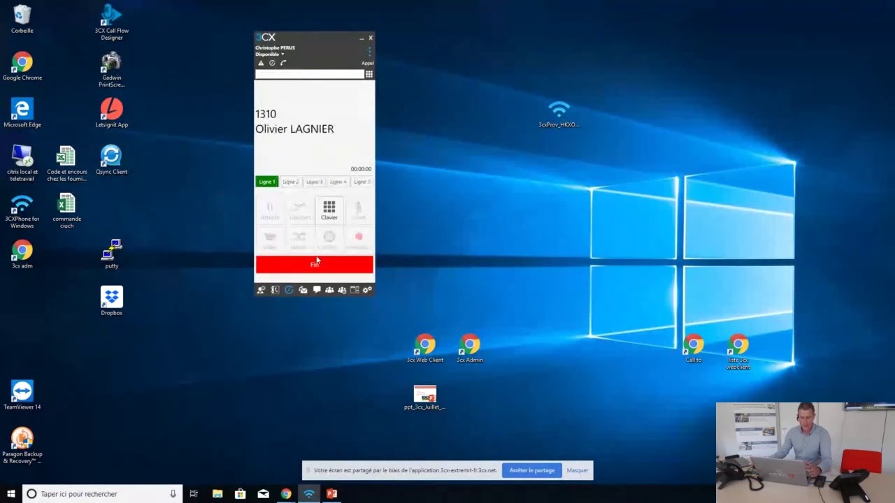The height and width of the screenshot is (503, 895).
Task: Expand the Disponible status dropdown
Action: tap(270, 54)
